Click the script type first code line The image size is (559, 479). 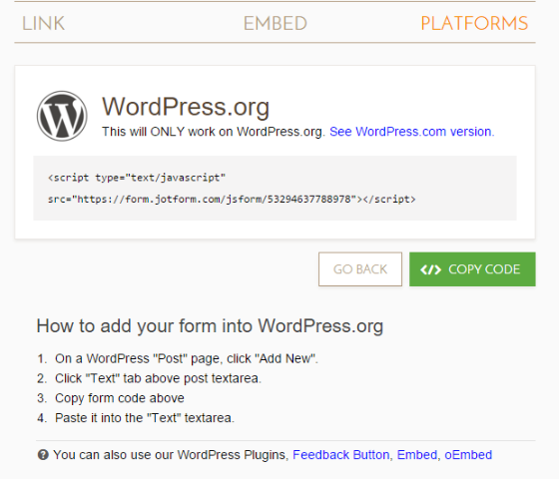click(137, 178)
